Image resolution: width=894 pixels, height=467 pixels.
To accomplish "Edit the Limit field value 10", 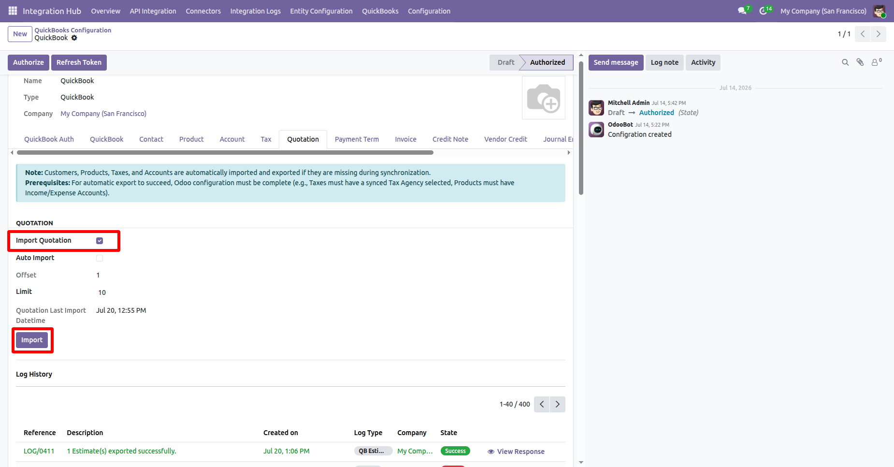I will tap(102, 292).
